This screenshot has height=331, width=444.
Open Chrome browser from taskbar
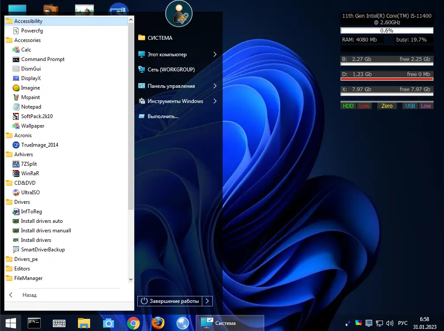[133, 323]
